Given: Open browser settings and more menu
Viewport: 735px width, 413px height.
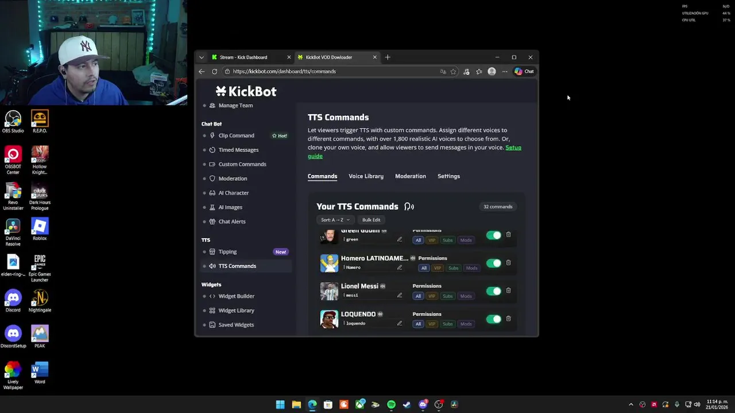Looking at the screenshot, I should [x=505, y=72].
